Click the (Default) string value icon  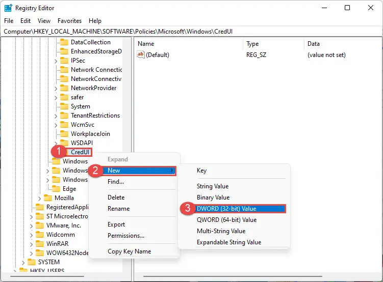tap(140, 54)
